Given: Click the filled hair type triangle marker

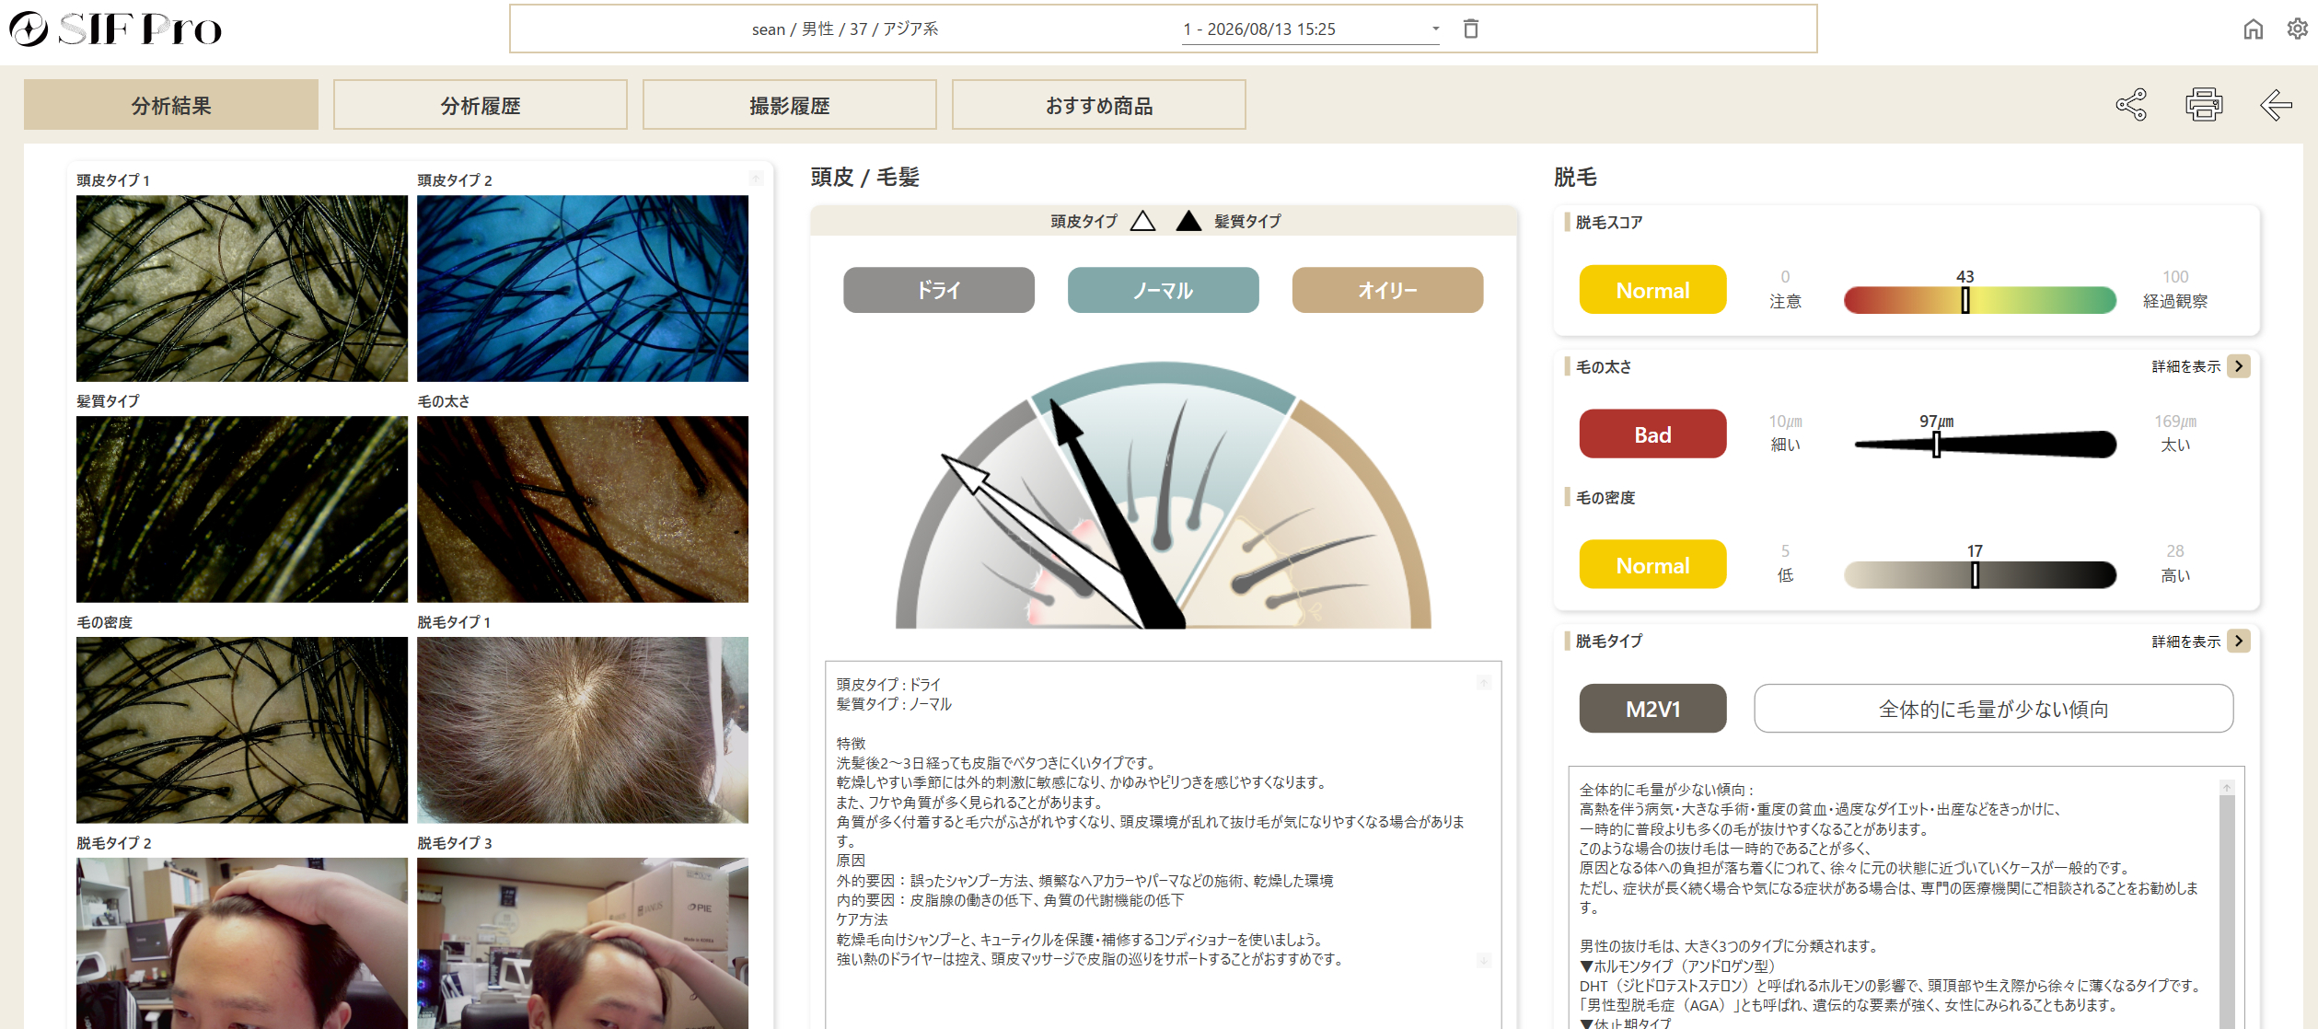Looking at the screenshot, I should coord(1188,221).
